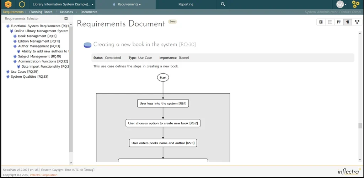Viewport: 364px width, 178px height.
Task: Open the Reporting menu
Action: coord(186,4)
